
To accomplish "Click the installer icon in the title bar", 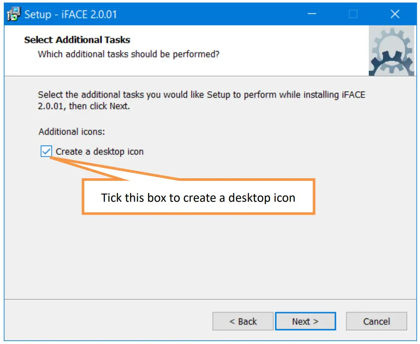I will (x=13, y=14).
